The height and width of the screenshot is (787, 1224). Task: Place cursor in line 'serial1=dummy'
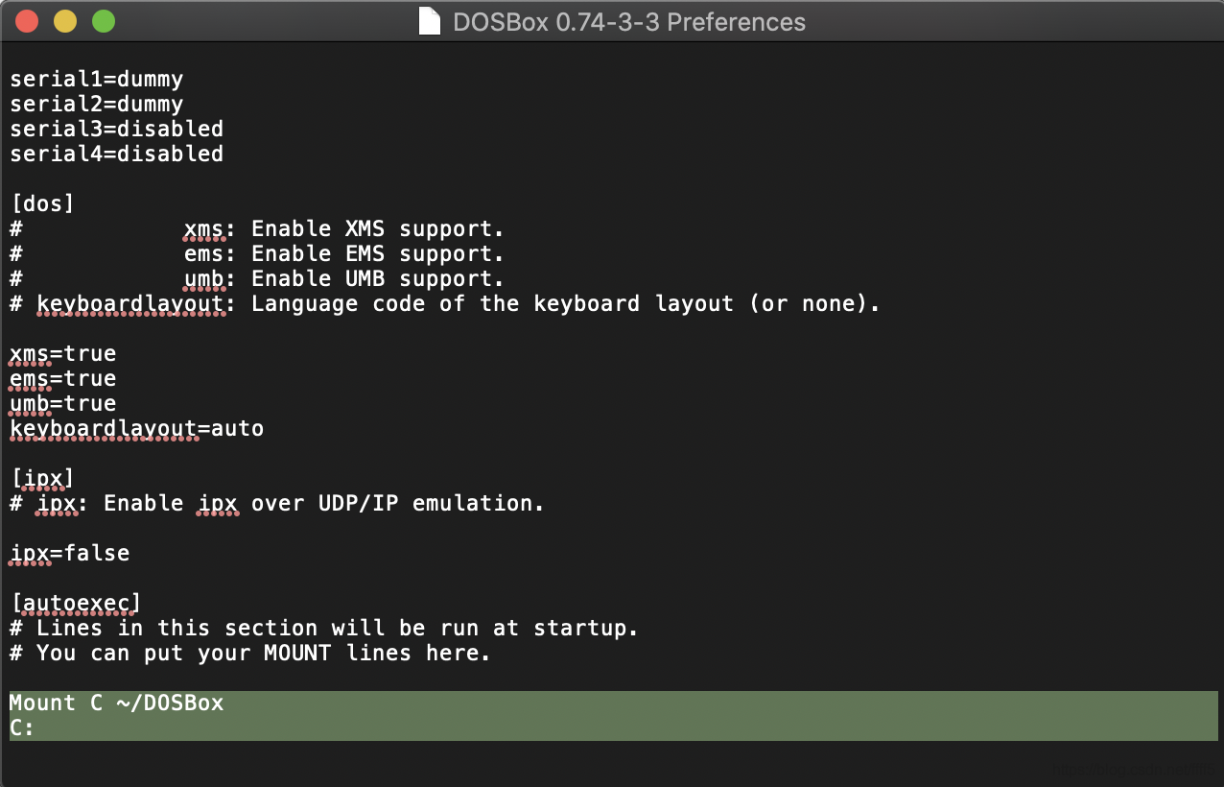(x=96, y=79)
